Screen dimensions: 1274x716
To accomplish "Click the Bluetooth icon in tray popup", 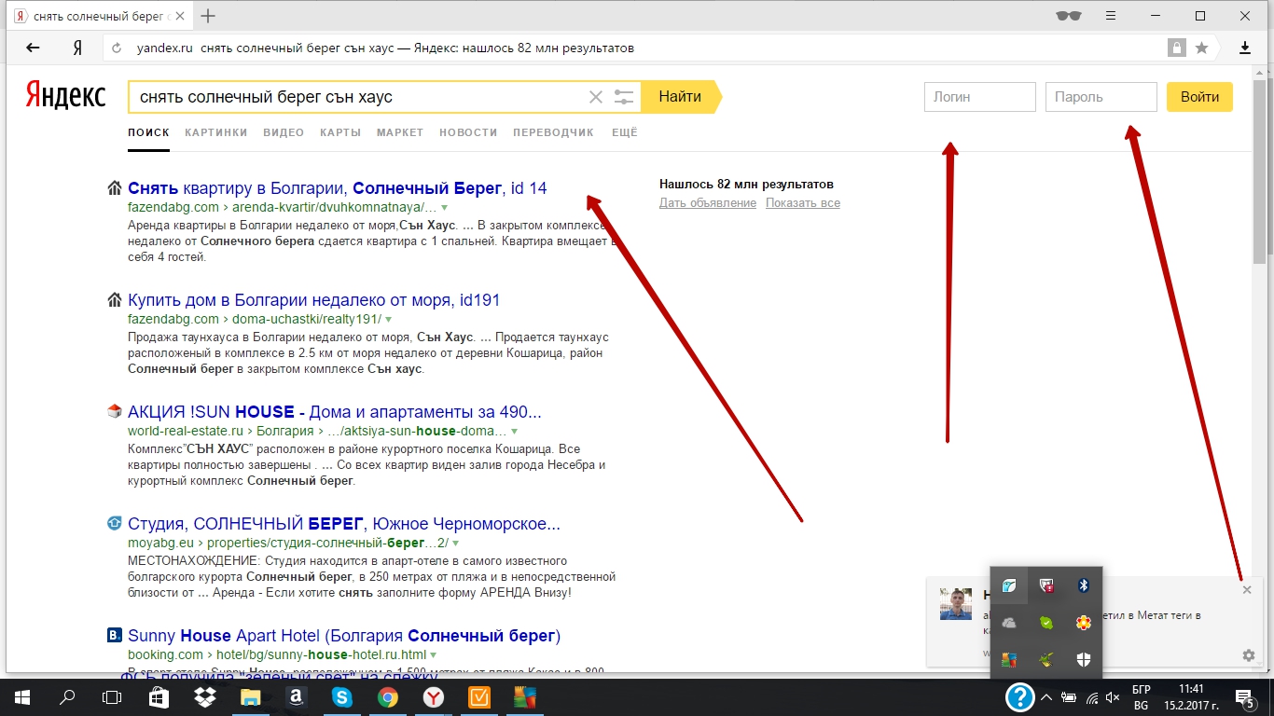I will [x=1084, y=585].
